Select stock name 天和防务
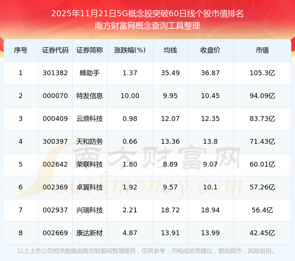This screenshot has height=261, width=295. click(x=90, y=142)
